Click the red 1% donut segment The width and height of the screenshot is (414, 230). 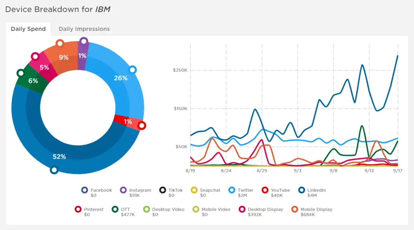click(129, 122)
